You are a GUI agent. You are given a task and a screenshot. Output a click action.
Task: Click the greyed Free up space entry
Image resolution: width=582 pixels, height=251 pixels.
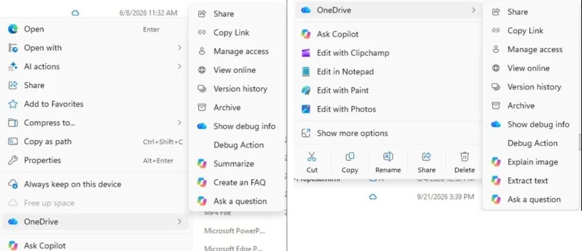96,203
